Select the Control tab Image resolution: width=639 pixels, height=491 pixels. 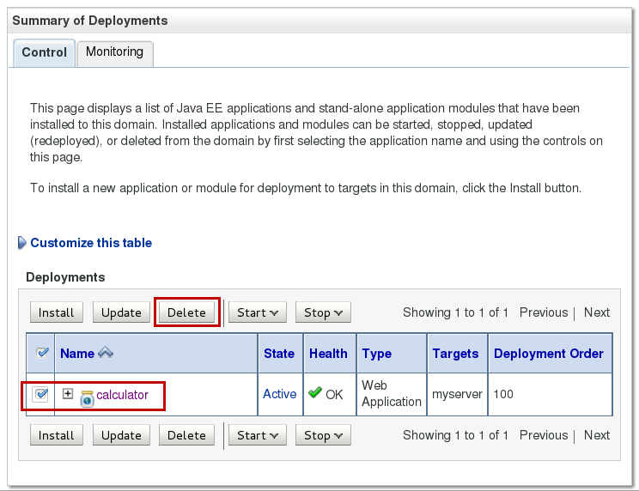tap(44, 52)
